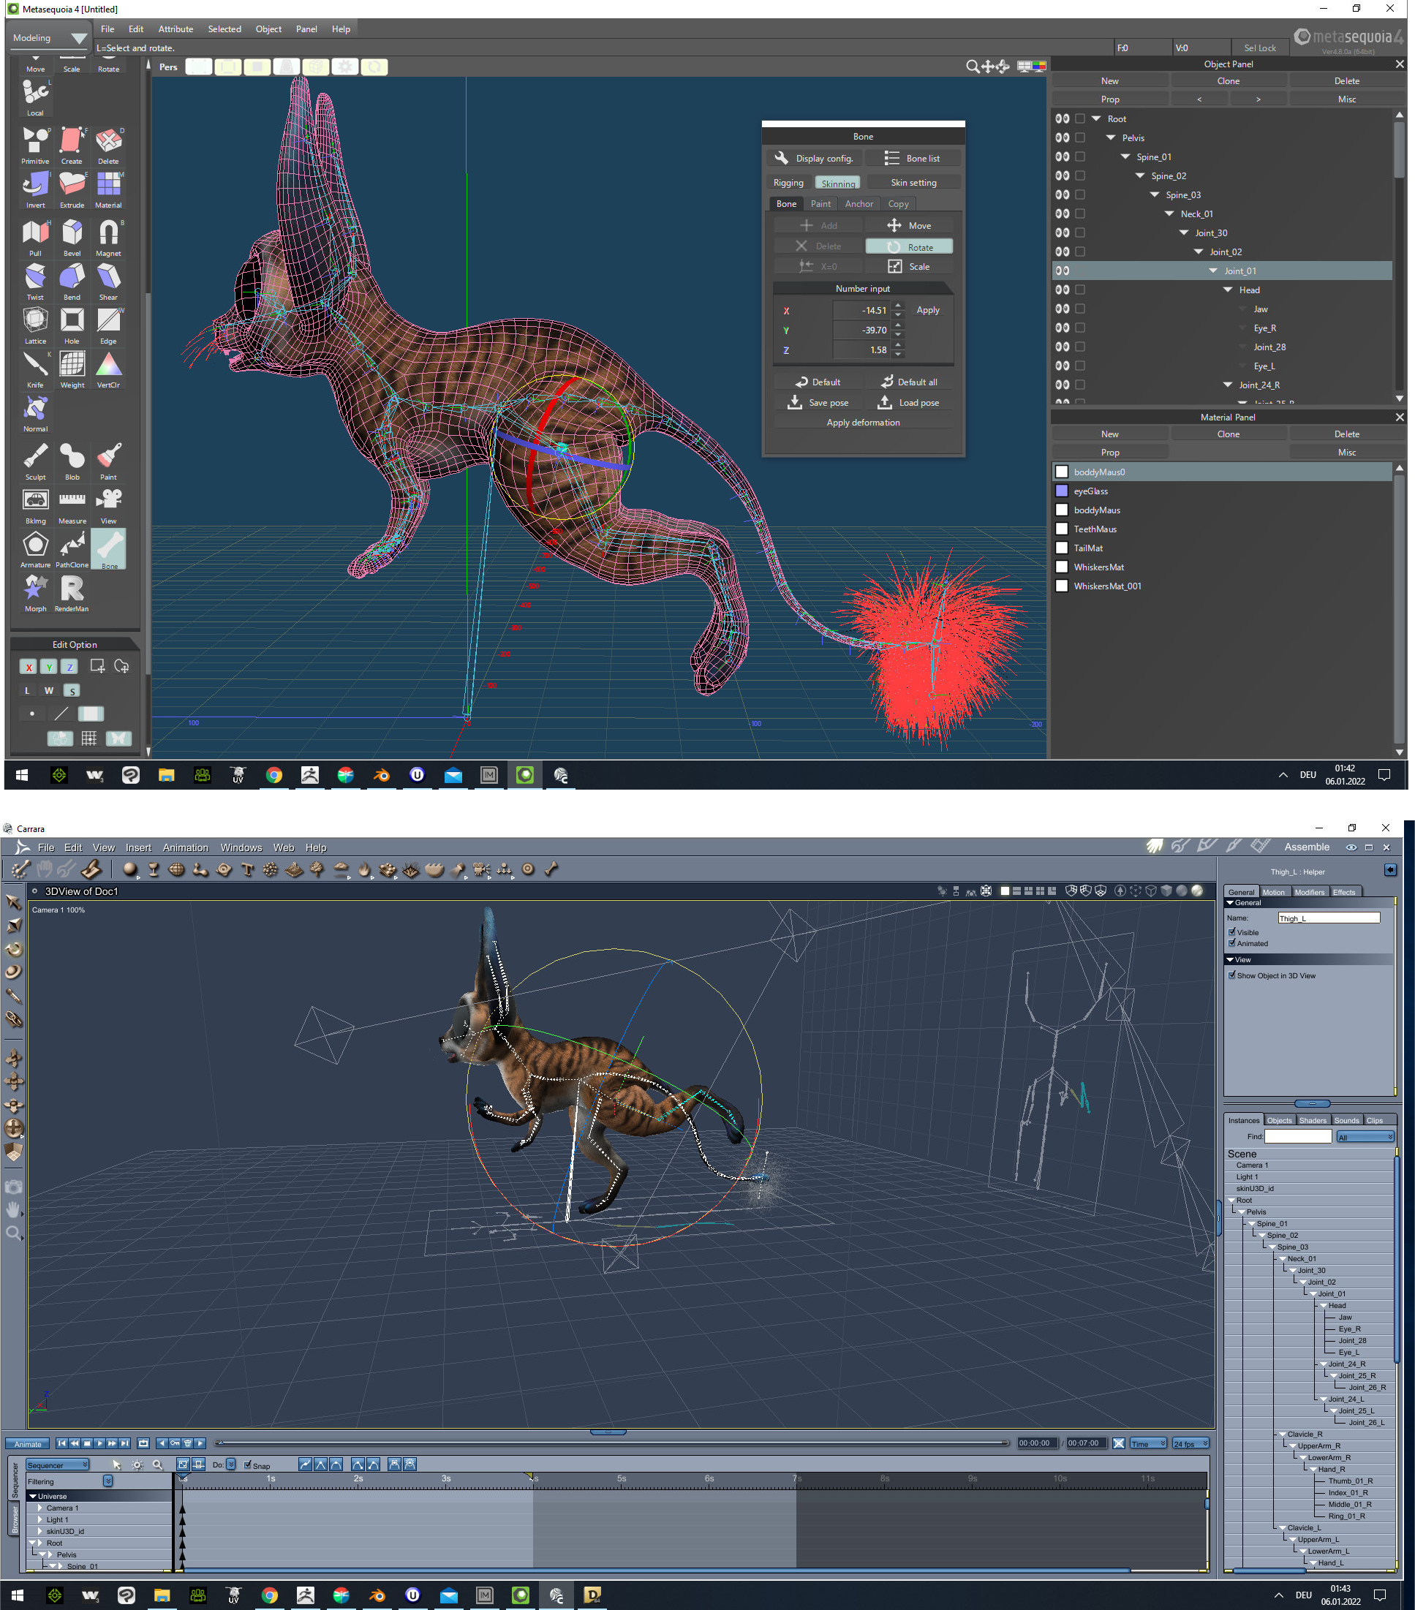Click the Save pose button
This screenshot has width=1415, height=1610.
pos(818,402)
